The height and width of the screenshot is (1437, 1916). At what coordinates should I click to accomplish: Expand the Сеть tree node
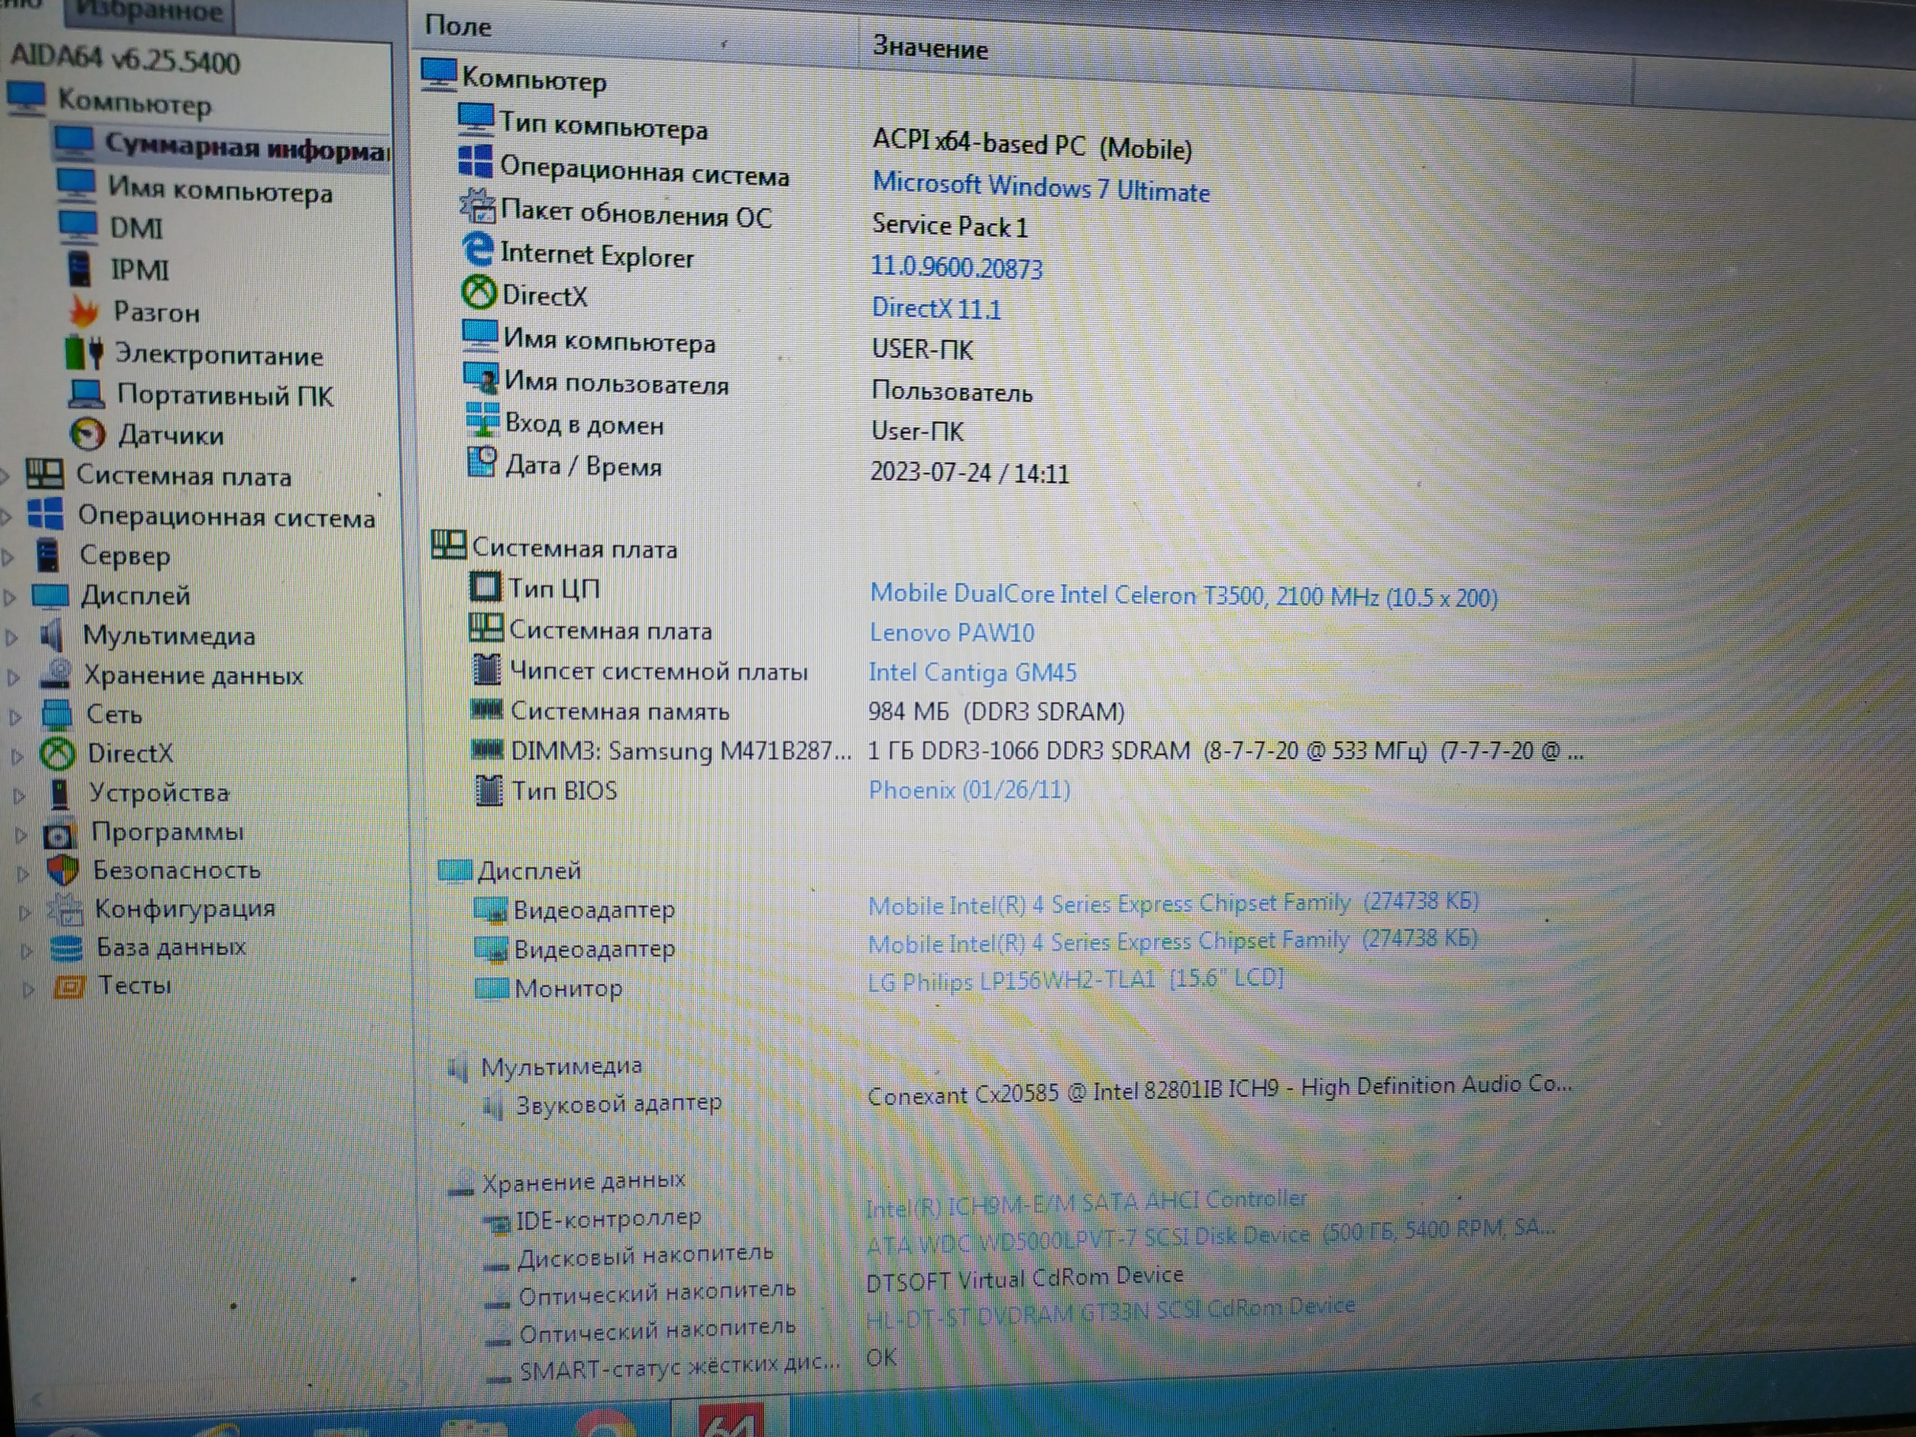coord(15,716)
